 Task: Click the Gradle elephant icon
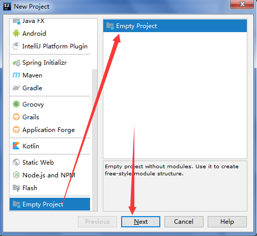[x=16, y=88]
